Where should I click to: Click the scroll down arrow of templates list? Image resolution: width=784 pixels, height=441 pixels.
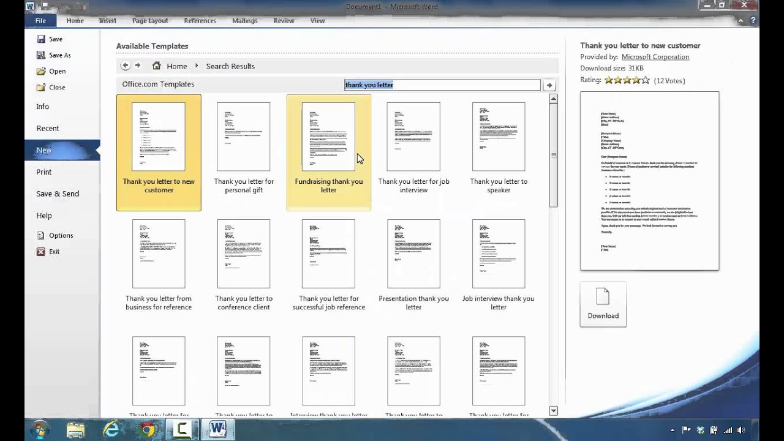click(554, 411)
